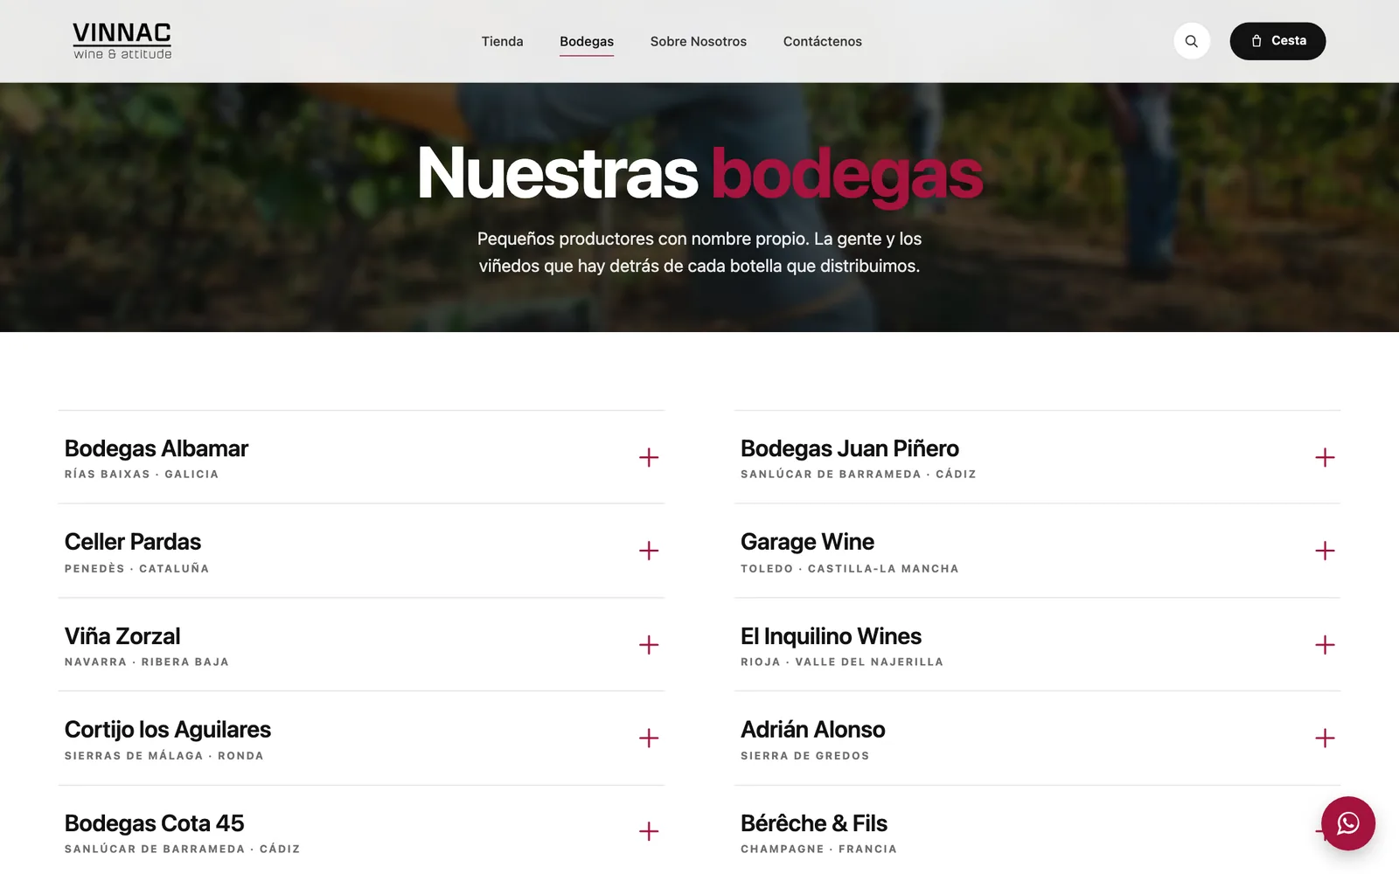The image size is (1399, 874).
Task: Open the Cesta cart button
Action: coord(1277,41)
